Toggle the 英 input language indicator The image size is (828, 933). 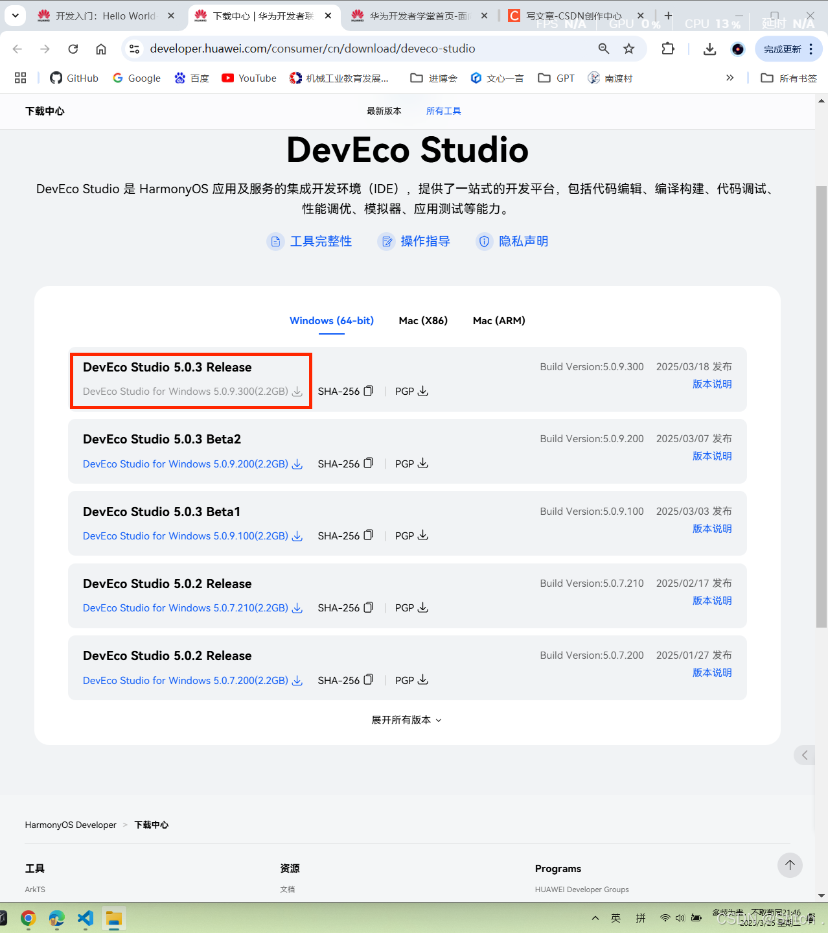615,918
